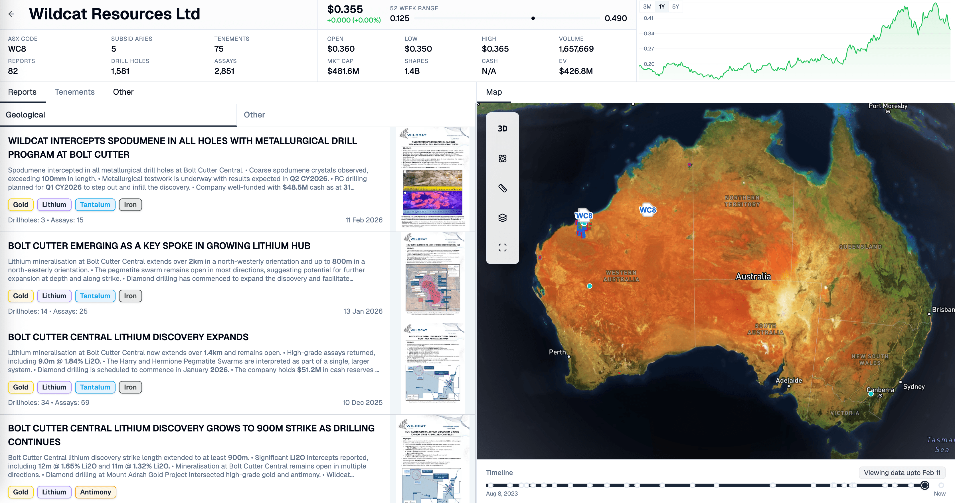Click Antimony tag on the last report
Image resolution: width=955 pixels, height=503 pixels.
95,492
